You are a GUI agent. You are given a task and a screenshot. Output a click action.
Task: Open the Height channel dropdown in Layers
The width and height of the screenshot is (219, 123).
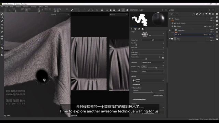[x=173, y=14]
